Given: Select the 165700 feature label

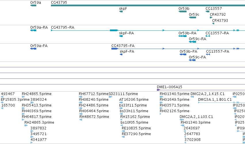Looking at the screenshot, I should [8, 105].
